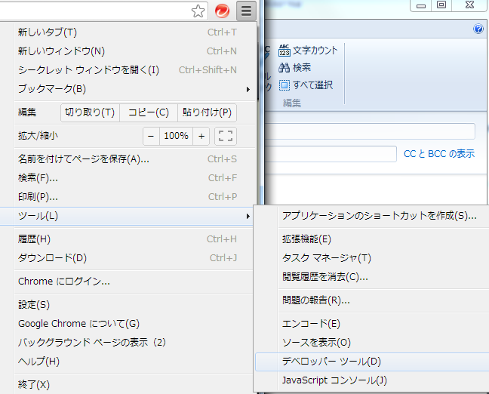
Task: Open シークレット ウィンドウを開く(I)
Action: [x=134, y=70]
